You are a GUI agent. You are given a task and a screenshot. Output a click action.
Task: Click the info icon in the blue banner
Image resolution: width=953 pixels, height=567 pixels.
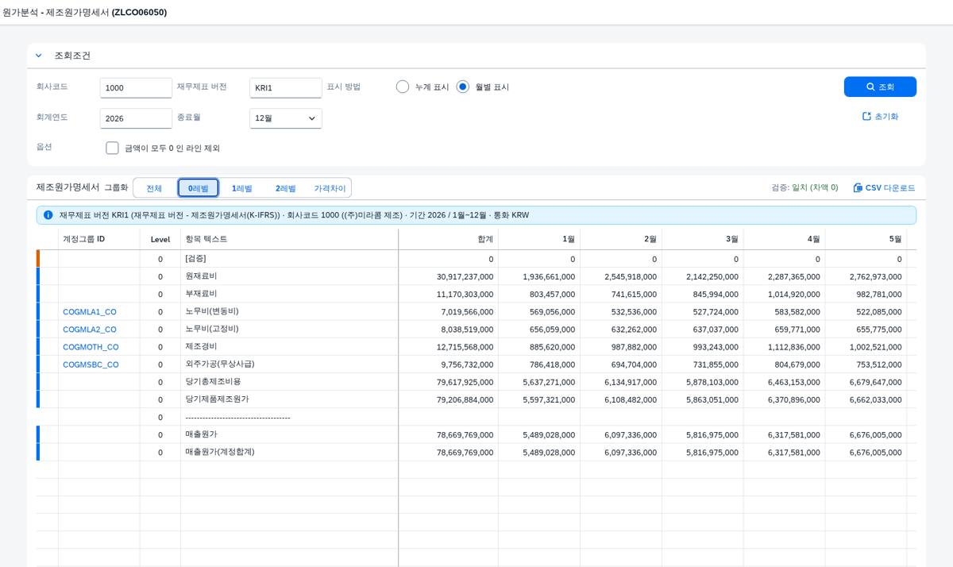click(x=48, y=215)
